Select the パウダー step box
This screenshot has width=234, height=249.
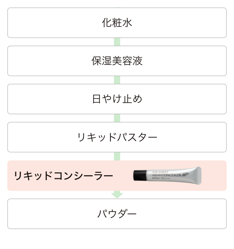[x=117, y=214]
